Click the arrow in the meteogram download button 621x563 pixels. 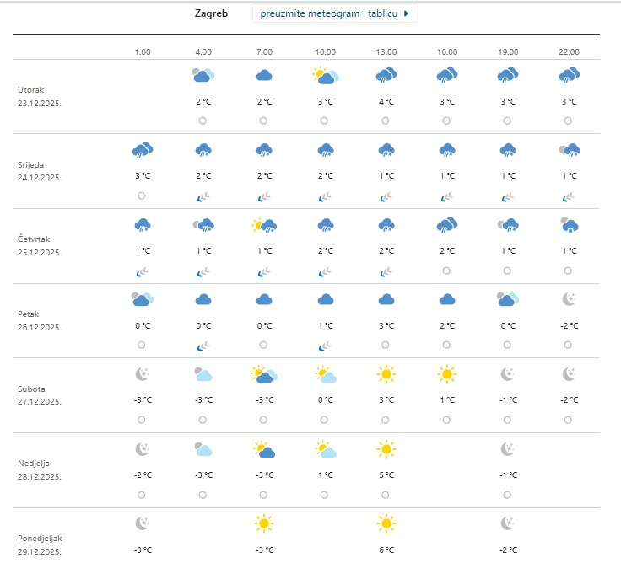406,14
